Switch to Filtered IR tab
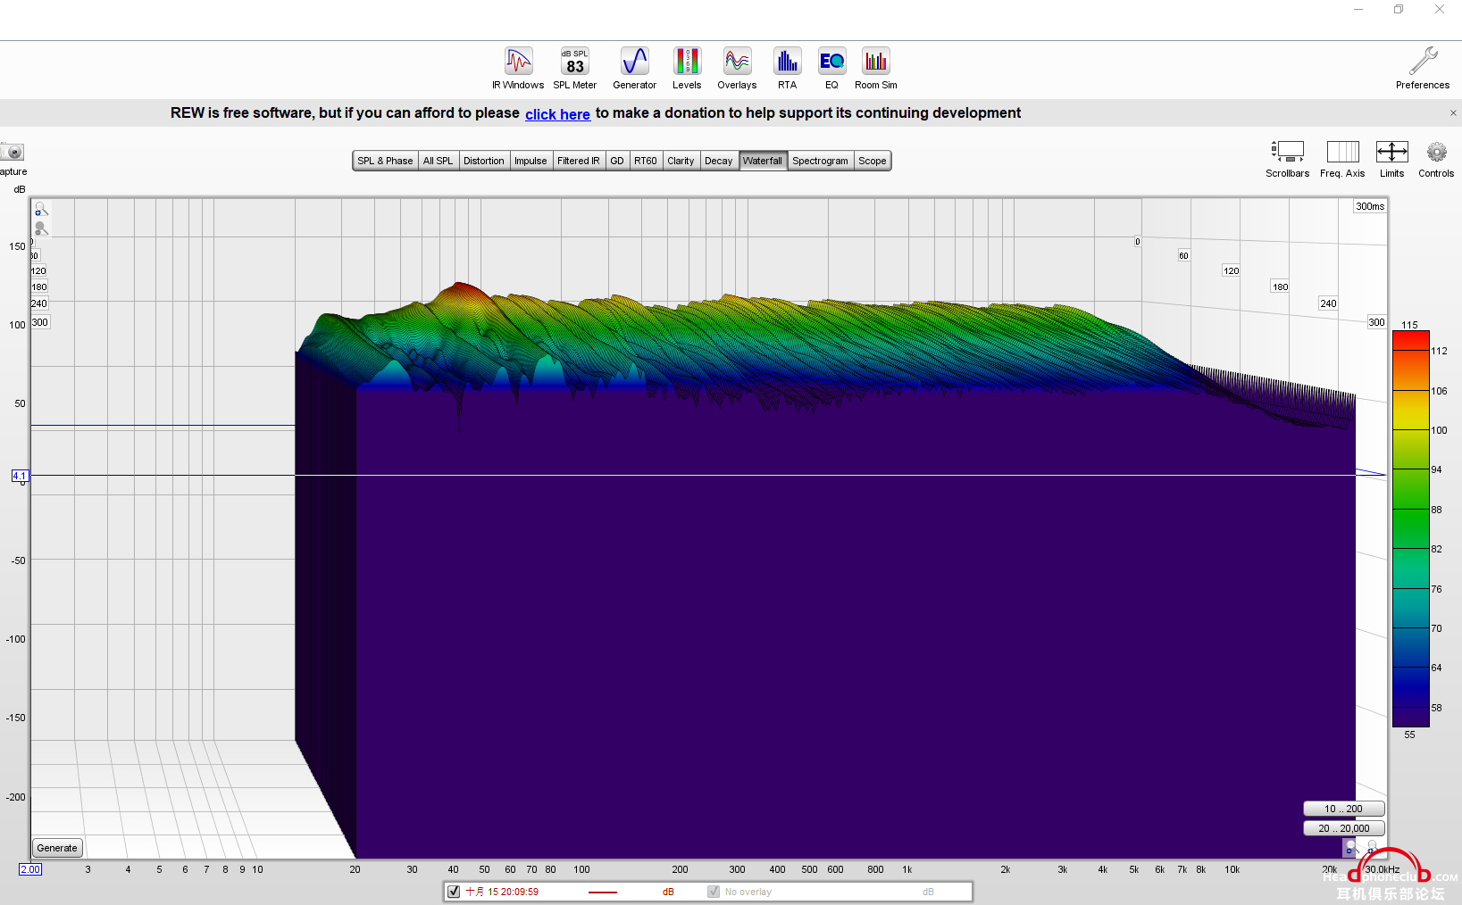This screenshot has height=905, width=1462. 579,161
